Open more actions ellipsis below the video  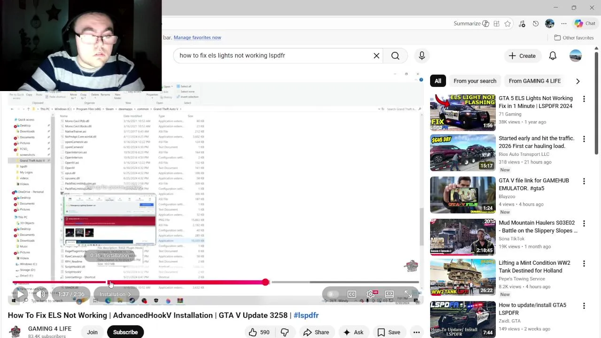tap(416, 332)
